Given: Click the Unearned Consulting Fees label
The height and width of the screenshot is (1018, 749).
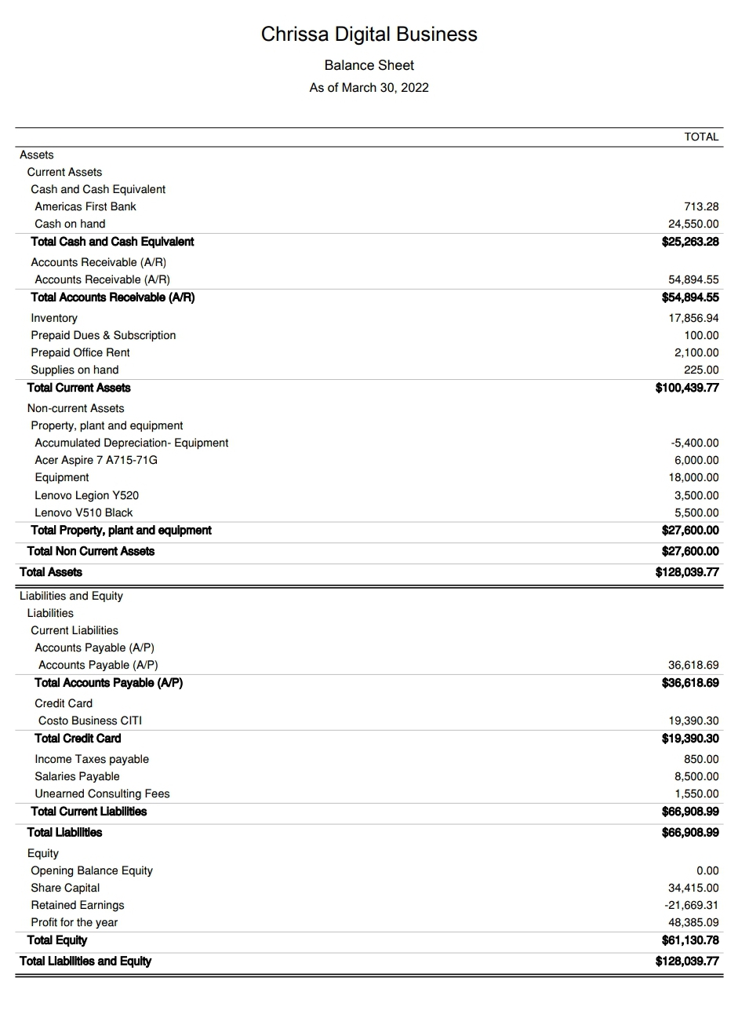Looking at the screenshot, I should pyautogui.click(x=102, y=794).
